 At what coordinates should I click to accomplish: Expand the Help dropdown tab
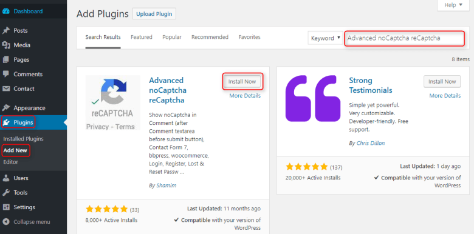453,5
